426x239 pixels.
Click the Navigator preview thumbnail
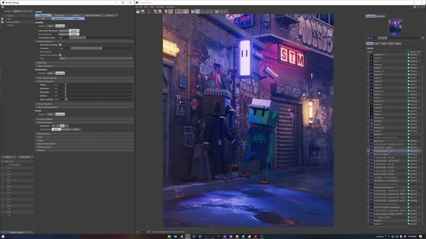click(395, 27)
